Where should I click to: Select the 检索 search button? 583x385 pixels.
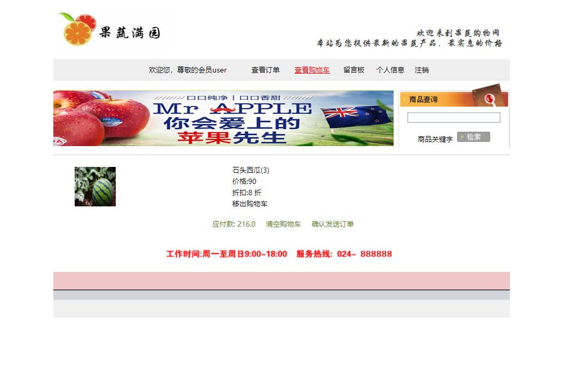474,137
